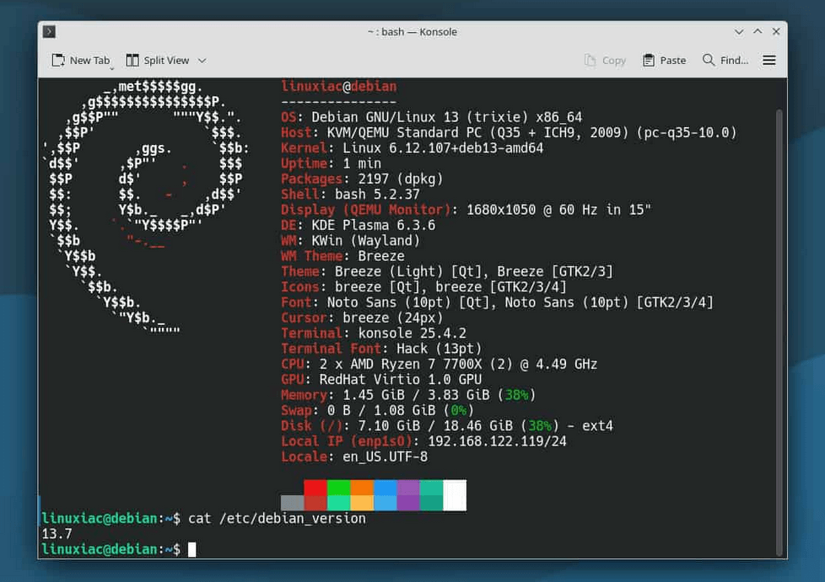The height and width of the screenshot is (582, 825).
Task: Click the Swap 0 B line
Action: pyautogui.click(x=377, y=410)
